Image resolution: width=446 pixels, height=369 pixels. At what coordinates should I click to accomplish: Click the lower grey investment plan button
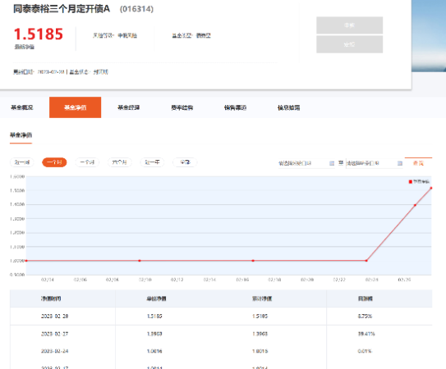coord(350,44)
